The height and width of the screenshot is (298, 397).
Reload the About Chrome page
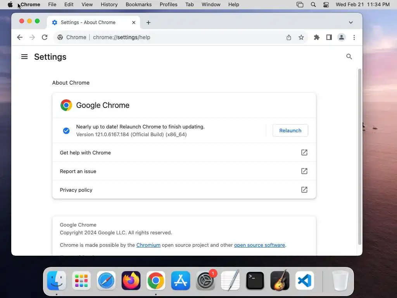[x=45, y=38]
